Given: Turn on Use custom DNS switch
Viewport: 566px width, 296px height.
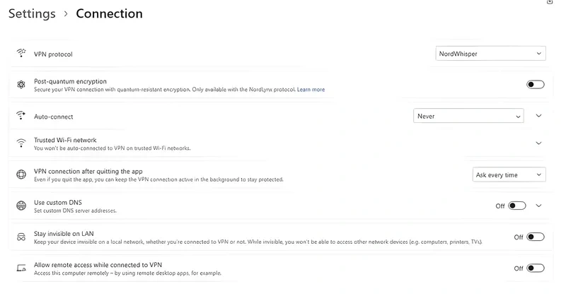Looking at the screenshot, I should click(517, 206).
